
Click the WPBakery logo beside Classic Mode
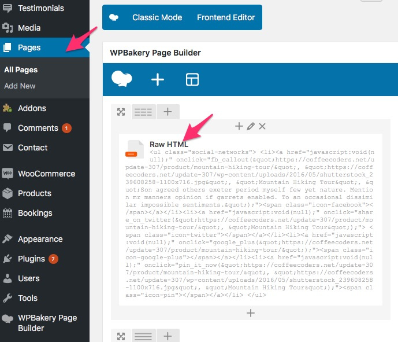pyautogui.click(x=114, y=17)
